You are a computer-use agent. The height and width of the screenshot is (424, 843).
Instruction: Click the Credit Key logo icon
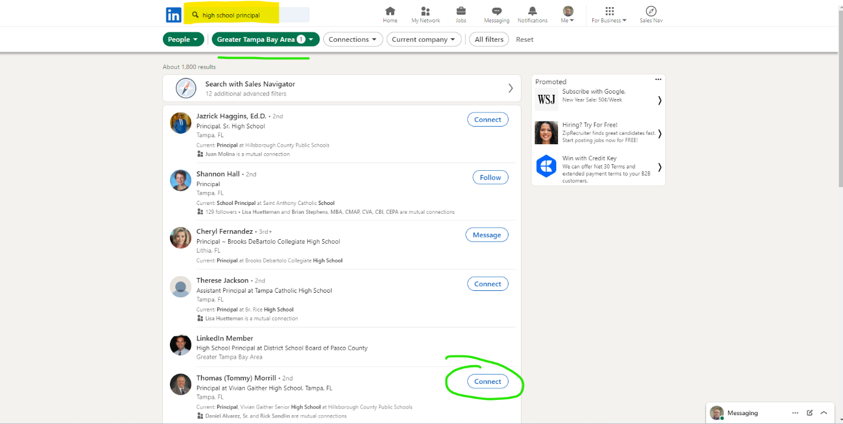pos(546,166)
